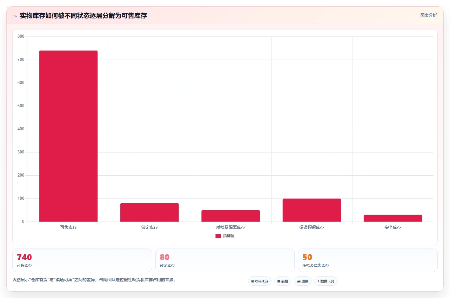Click the 渠道预留库存 bar in the chart
The image size is (450, 298).
pos(312,210)
